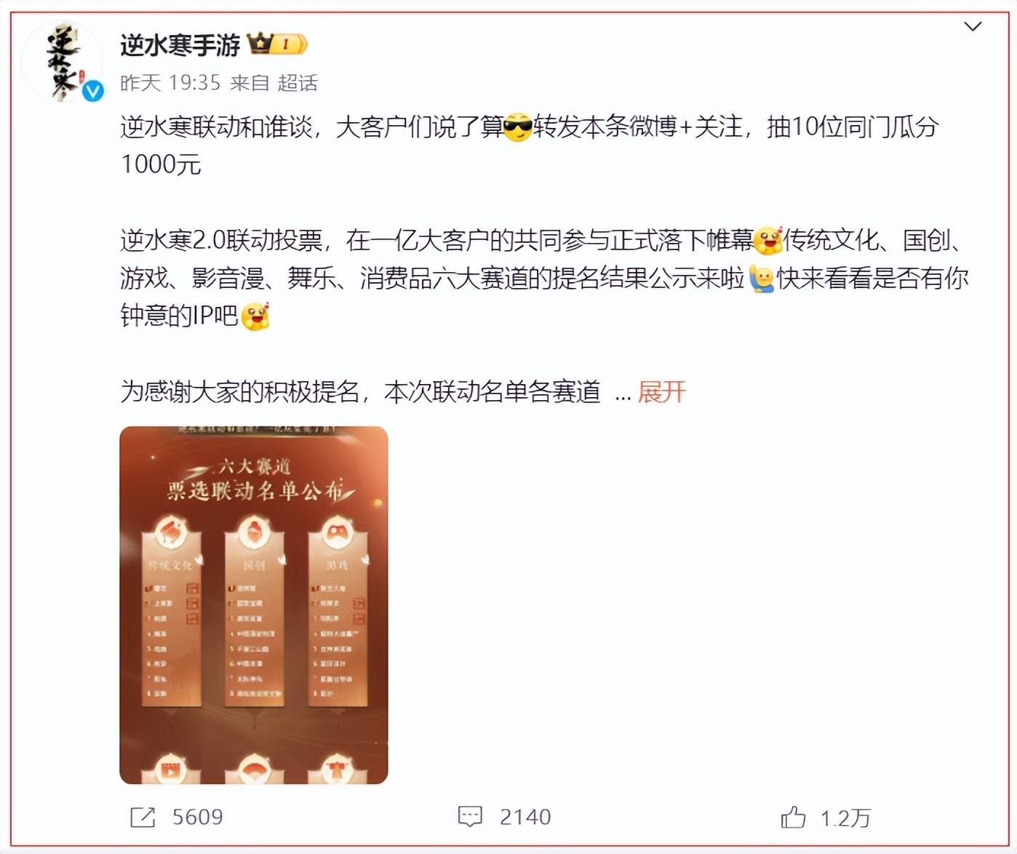The image size is (1017, 854).
Task: Open the 逆水寒手游 account name link
Action: coord(180,45)
